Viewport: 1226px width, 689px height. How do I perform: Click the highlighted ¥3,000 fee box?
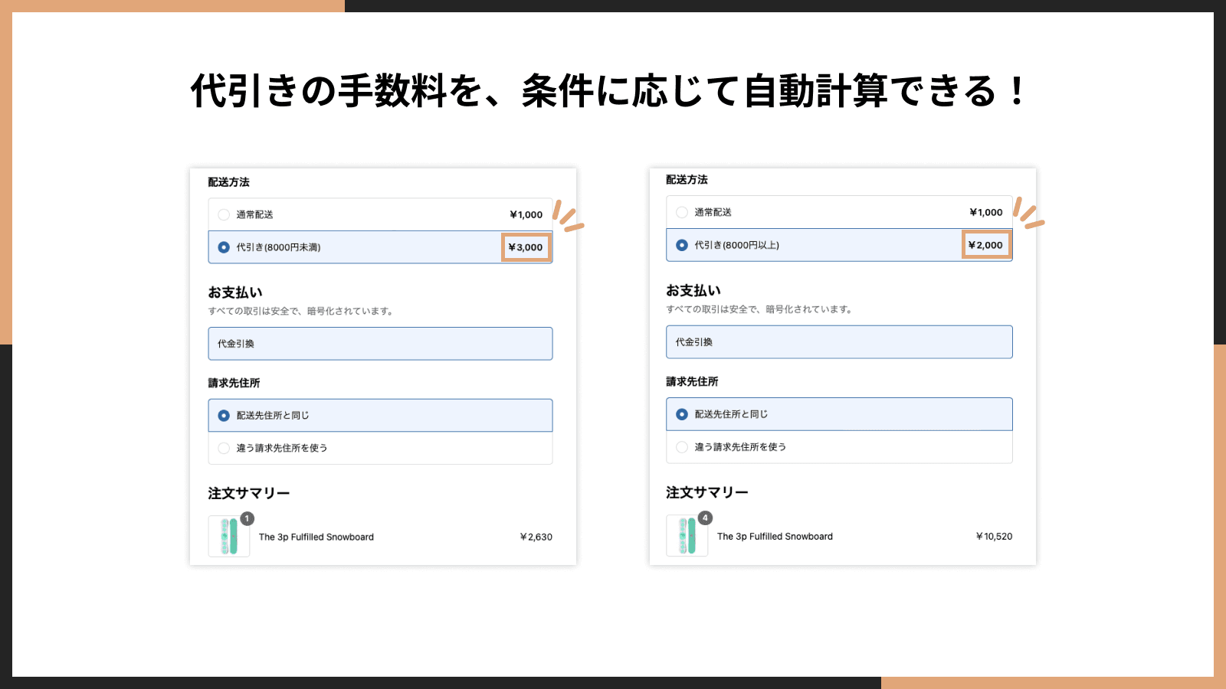526,247
